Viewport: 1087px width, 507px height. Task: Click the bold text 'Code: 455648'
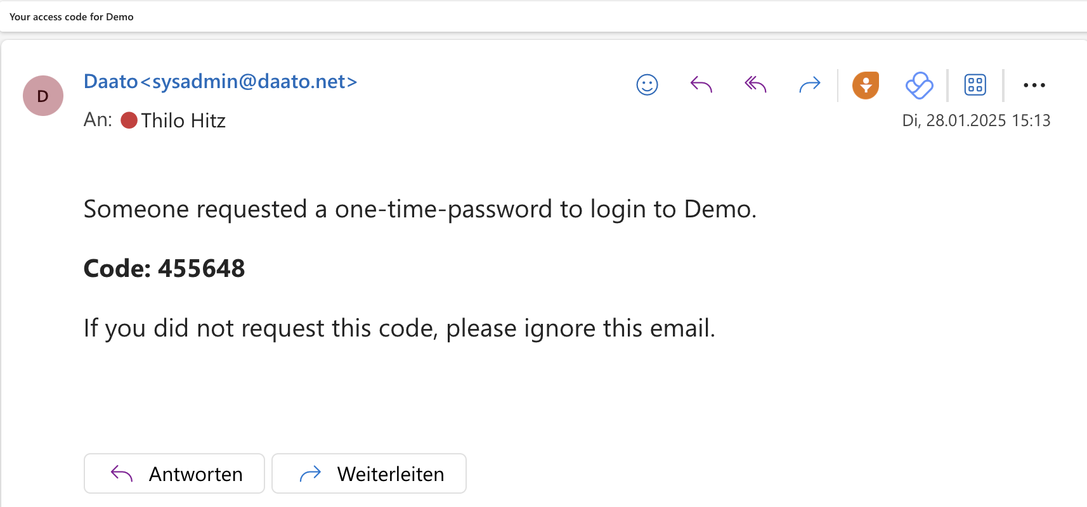tap(164, 269)
